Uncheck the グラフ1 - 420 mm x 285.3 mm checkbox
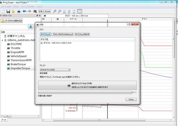Screen dimensions: 178x126 tap(41, 43)
